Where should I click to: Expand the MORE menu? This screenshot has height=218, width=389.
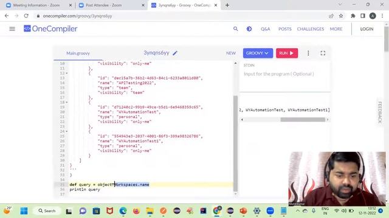click(336, 29)
